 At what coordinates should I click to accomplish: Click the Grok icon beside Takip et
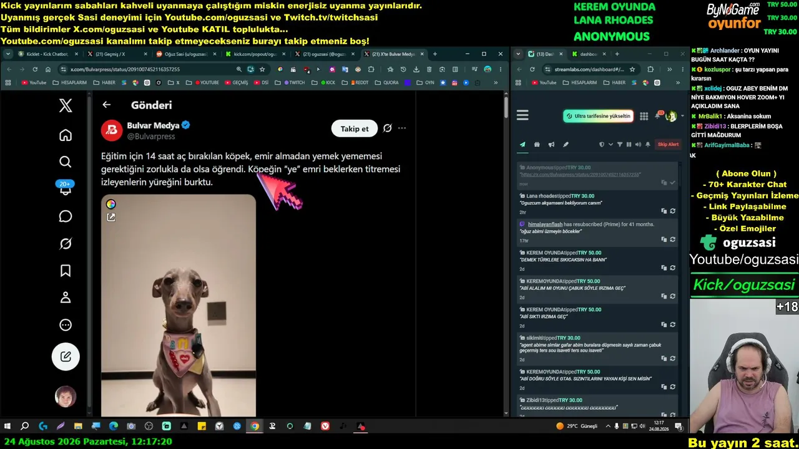pos(388,128)
